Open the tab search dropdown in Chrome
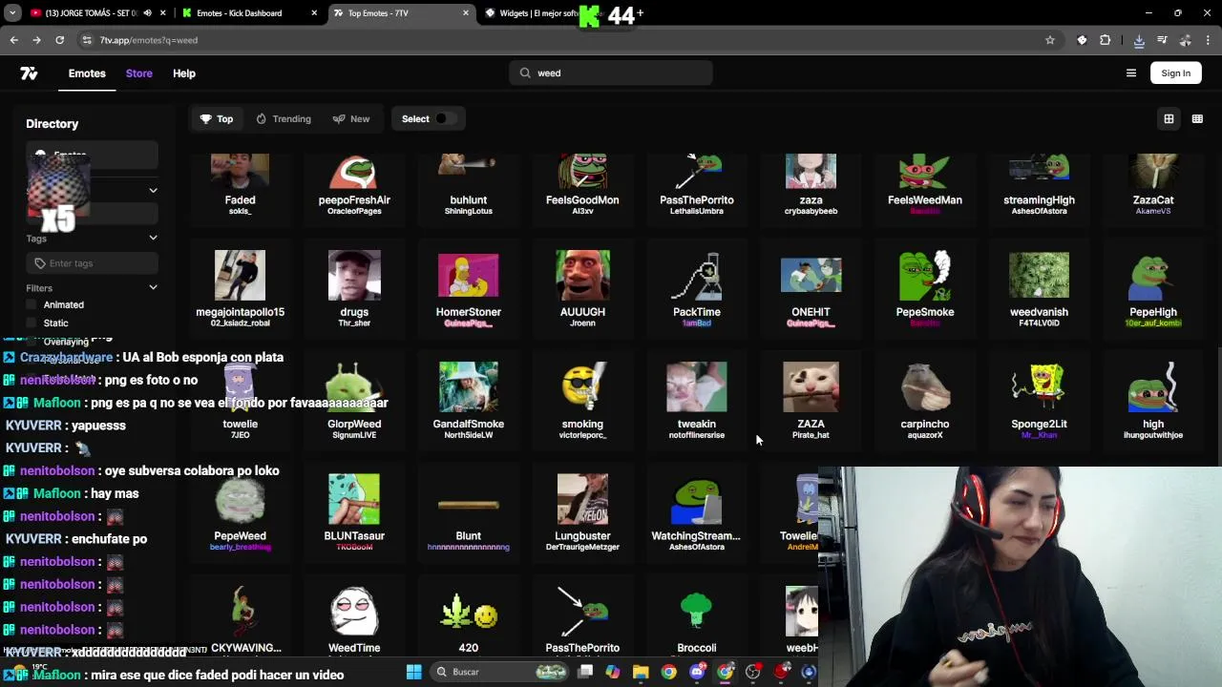The width and height of the screenshot is (1222, 687). (x=12, y=13)
